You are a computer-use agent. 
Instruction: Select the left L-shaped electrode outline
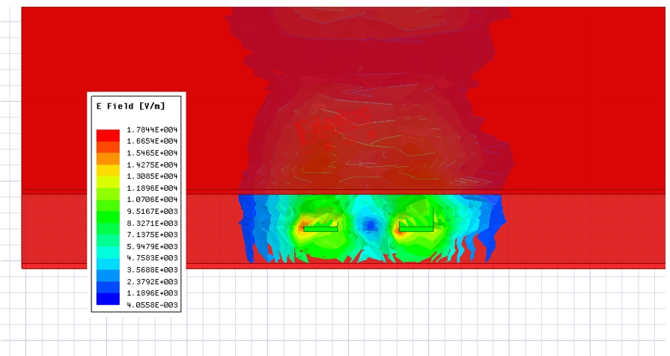pyautogui.click(x=320, y=229)
